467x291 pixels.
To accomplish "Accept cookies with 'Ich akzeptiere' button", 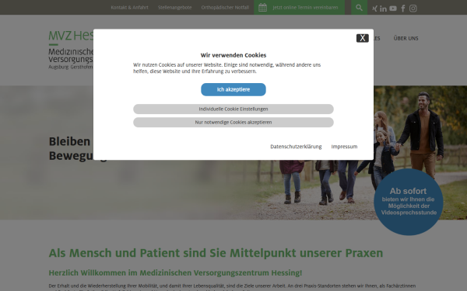I will click(233, 89).
